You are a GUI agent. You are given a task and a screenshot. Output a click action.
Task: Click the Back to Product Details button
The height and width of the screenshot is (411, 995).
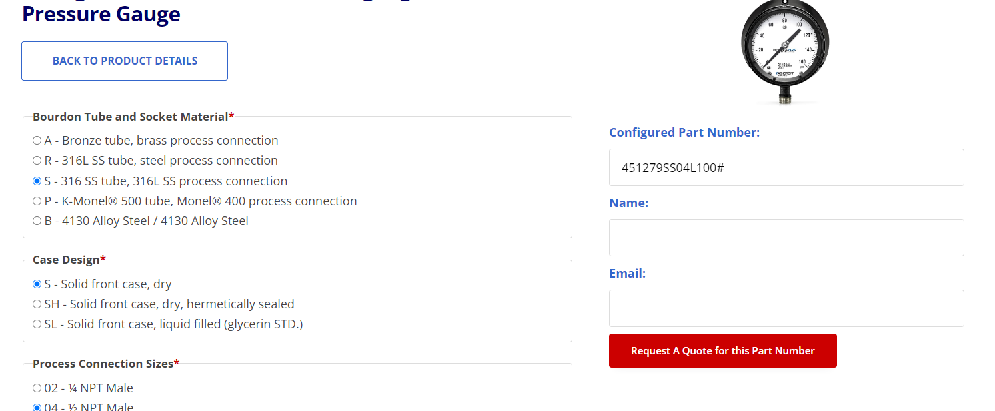click(x=125, y=61)
